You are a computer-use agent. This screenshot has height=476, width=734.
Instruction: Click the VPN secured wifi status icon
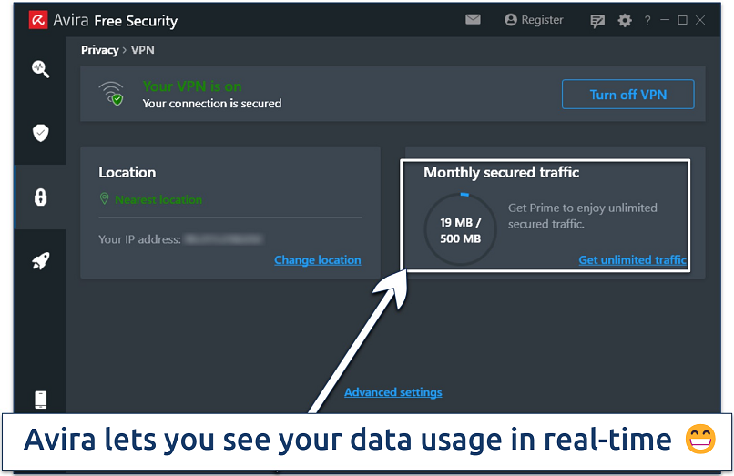click(113, 95)
